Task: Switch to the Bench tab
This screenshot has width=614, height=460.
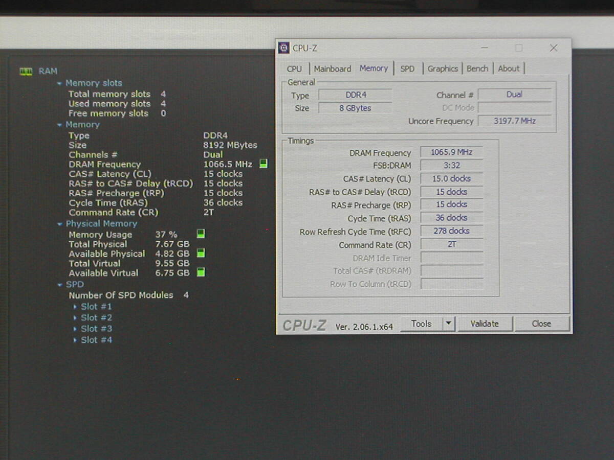Action: coord(477,69)
